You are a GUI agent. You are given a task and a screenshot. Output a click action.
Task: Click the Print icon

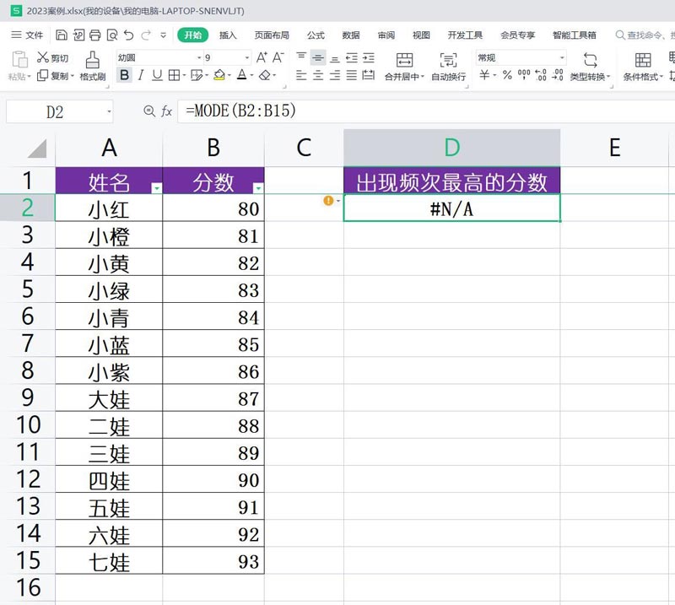coord(95,35)
